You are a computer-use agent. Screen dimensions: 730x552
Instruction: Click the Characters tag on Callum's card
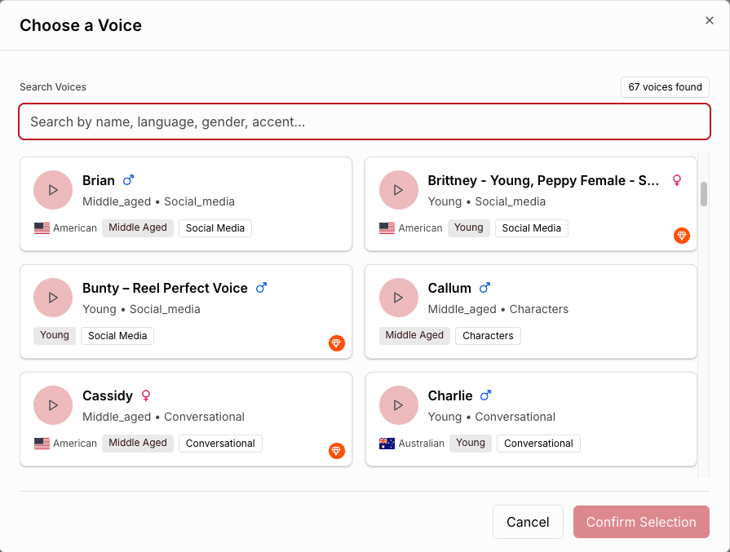pos(488,336)
